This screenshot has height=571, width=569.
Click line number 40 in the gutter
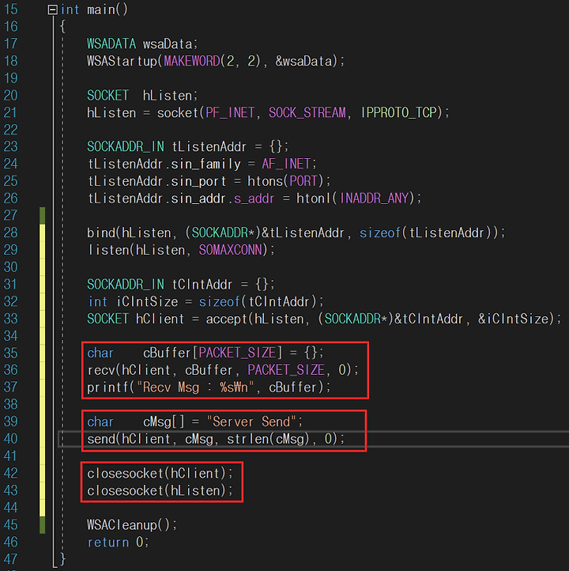[10, 439]
